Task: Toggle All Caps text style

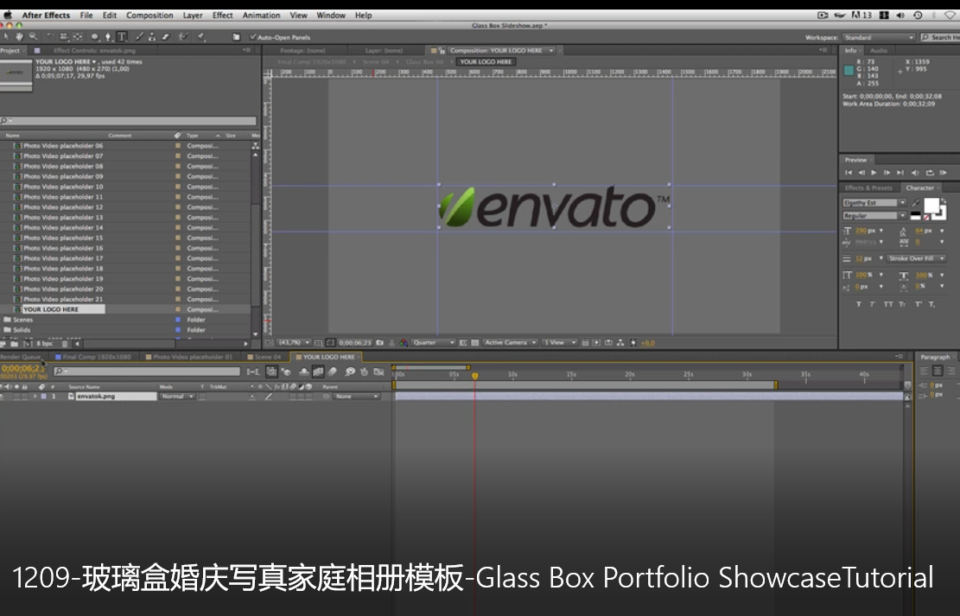Action: click(887, 304)
